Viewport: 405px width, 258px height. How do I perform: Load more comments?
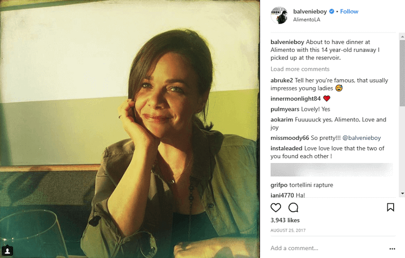click(300, 69)
